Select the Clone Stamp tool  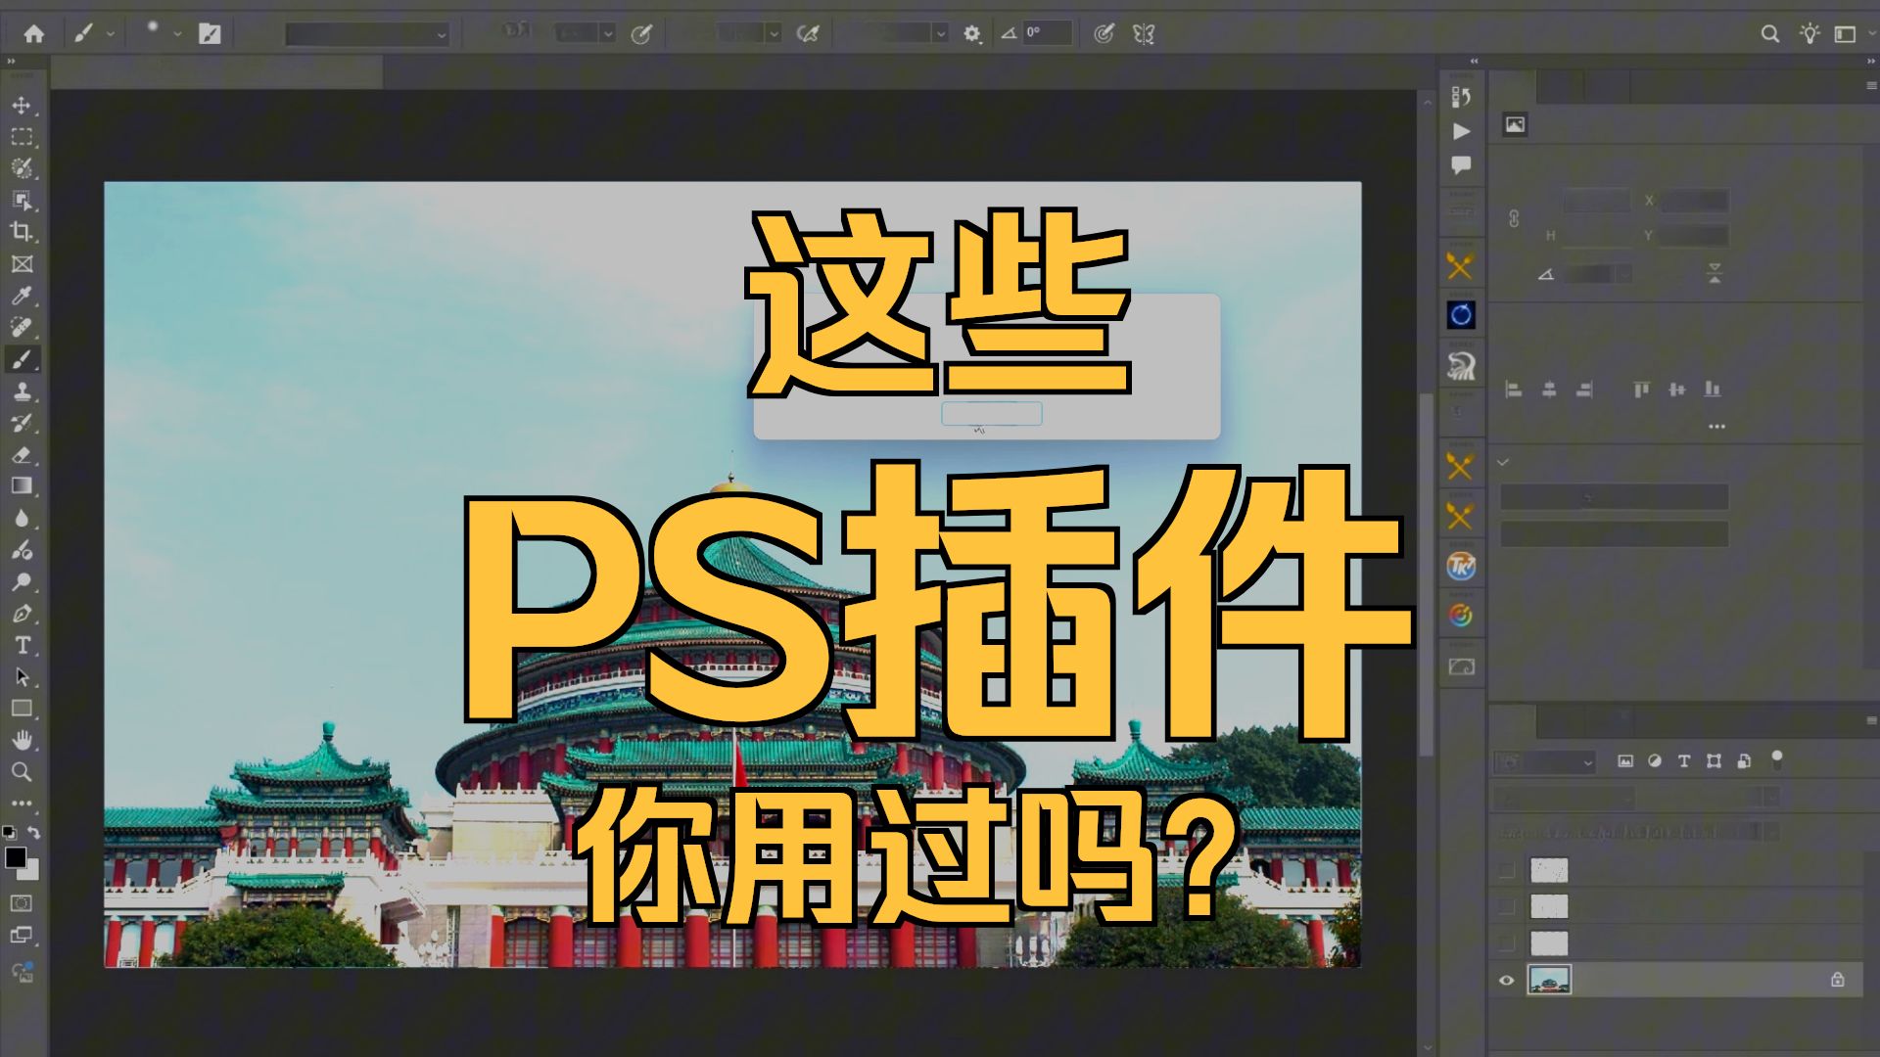[x=22, y=391]
